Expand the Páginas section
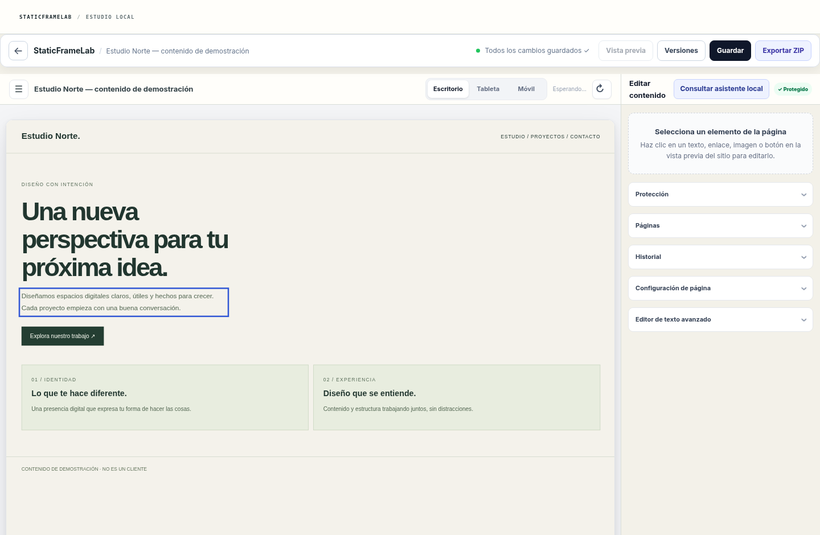The width and height of the screenshot is (820, 535). (720, 226)
